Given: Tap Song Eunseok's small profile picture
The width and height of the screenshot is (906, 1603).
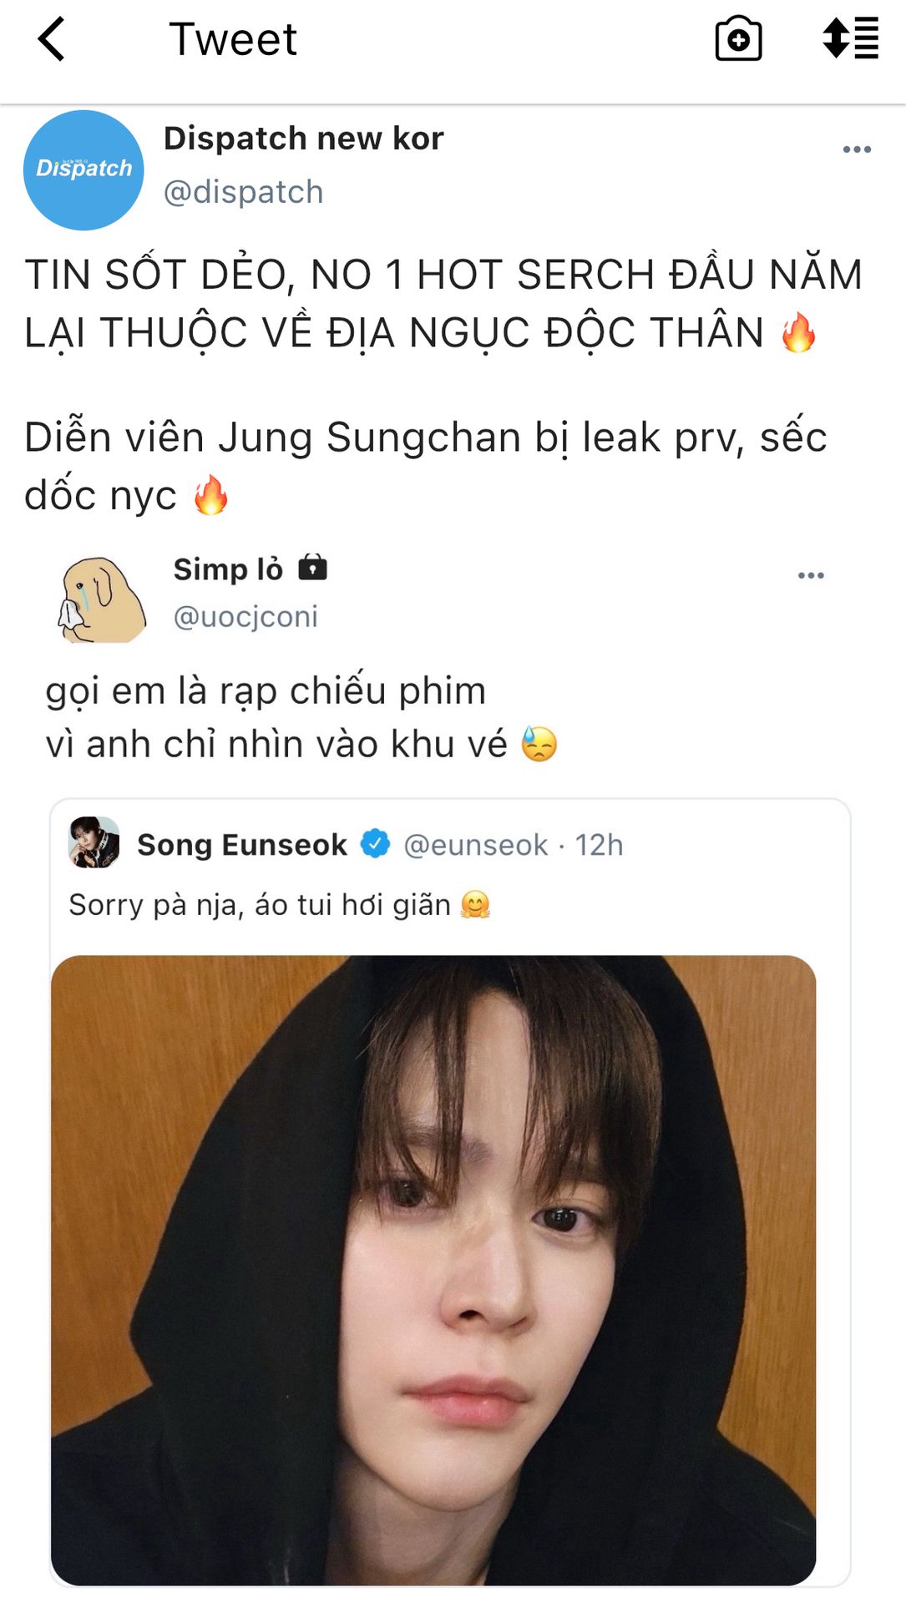Looking at the screenshot, I should [x=94, y=842].
